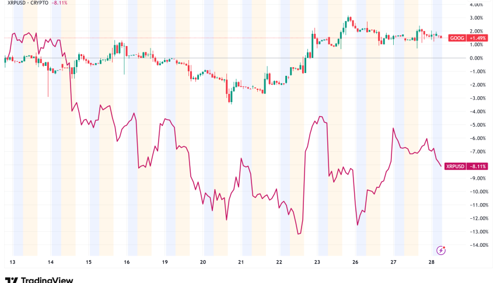This screenshot has width=497, height=283.
Task: Click date label 20 on time axis
Action: (x=203, y=262)
